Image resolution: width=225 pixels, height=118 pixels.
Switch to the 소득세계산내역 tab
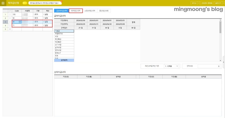click(90, 11)
